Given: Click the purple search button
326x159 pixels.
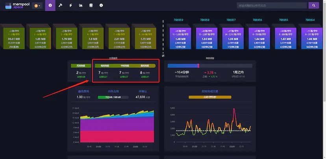Looking at the screenshot, I should click(313, 6).
